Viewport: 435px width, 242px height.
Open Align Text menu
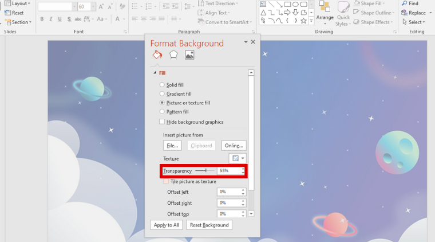(x=213, y=13)
